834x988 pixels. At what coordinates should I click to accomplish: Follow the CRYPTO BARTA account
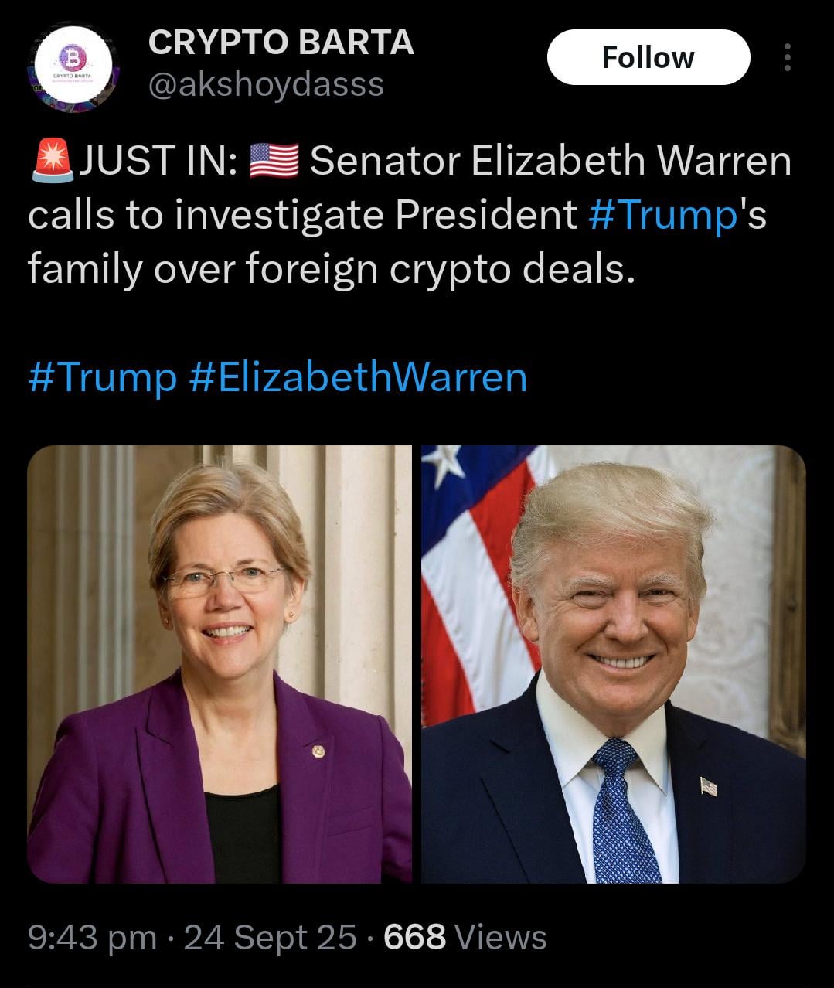(648, 57)
